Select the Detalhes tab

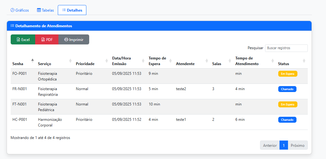pos(72,10)
